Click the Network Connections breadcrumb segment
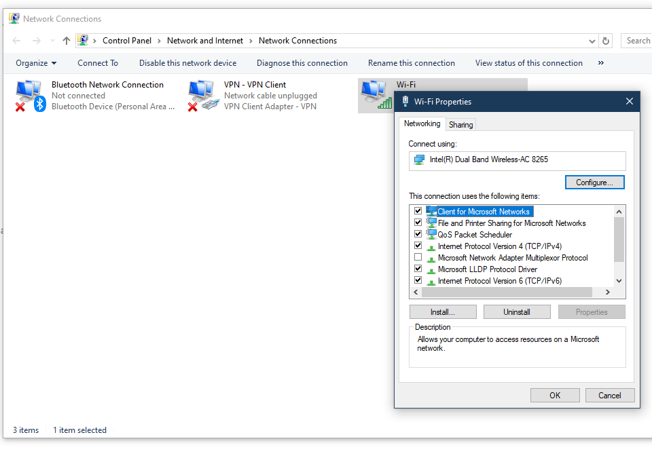The image size is (652, 456). click(x=297, y=41)
